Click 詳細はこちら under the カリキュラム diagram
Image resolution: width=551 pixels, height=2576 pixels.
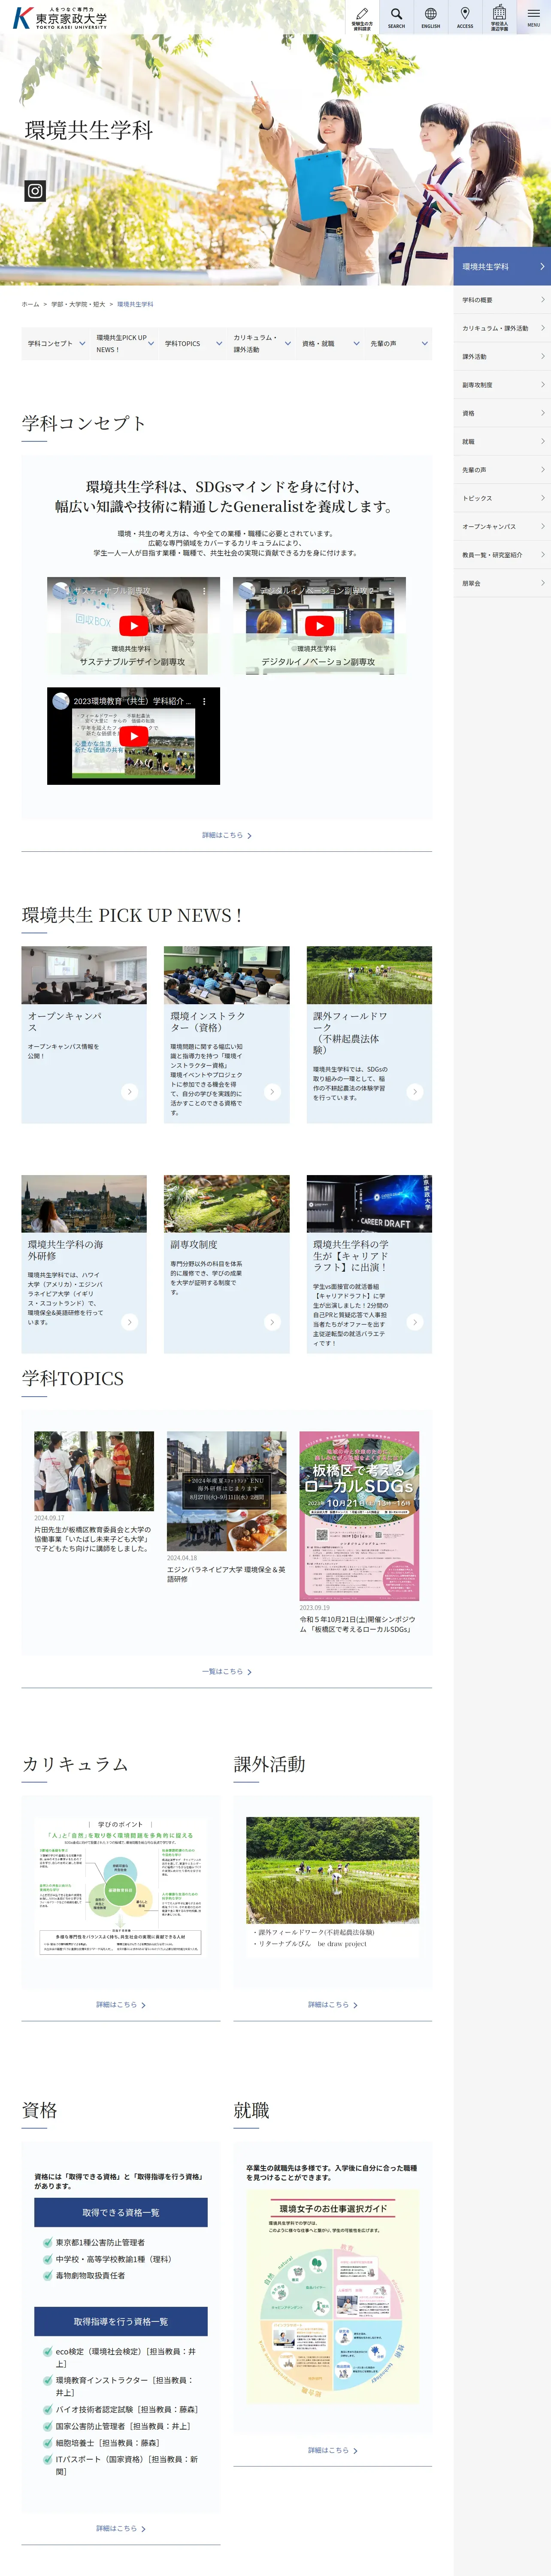[120, 2004]
